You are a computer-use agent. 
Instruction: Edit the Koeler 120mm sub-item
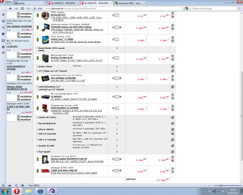pyautogui.click(x=173, y=67)
